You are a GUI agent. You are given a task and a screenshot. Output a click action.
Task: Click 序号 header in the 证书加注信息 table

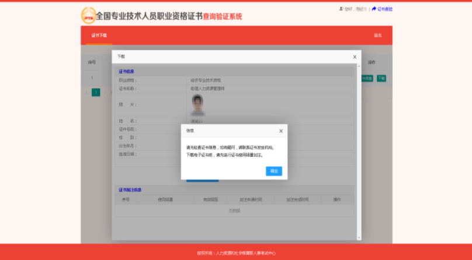tap(126, 199)
